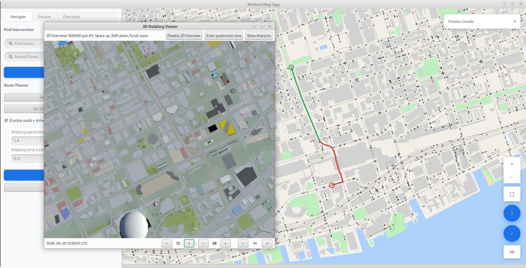Decrease the hour value of 12
The width and height of the screenshot is (526, 268).
(x=167, y=243)
